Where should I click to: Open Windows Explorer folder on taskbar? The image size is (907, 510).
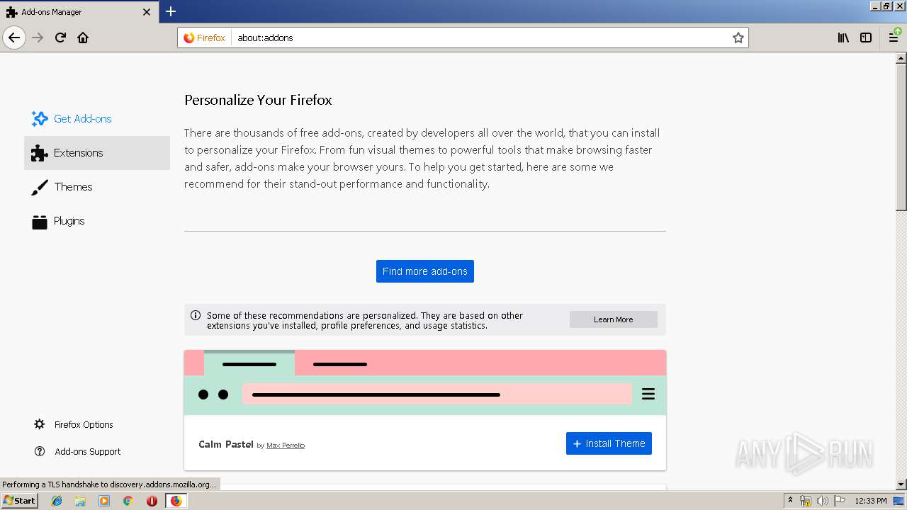pos(80,501)
